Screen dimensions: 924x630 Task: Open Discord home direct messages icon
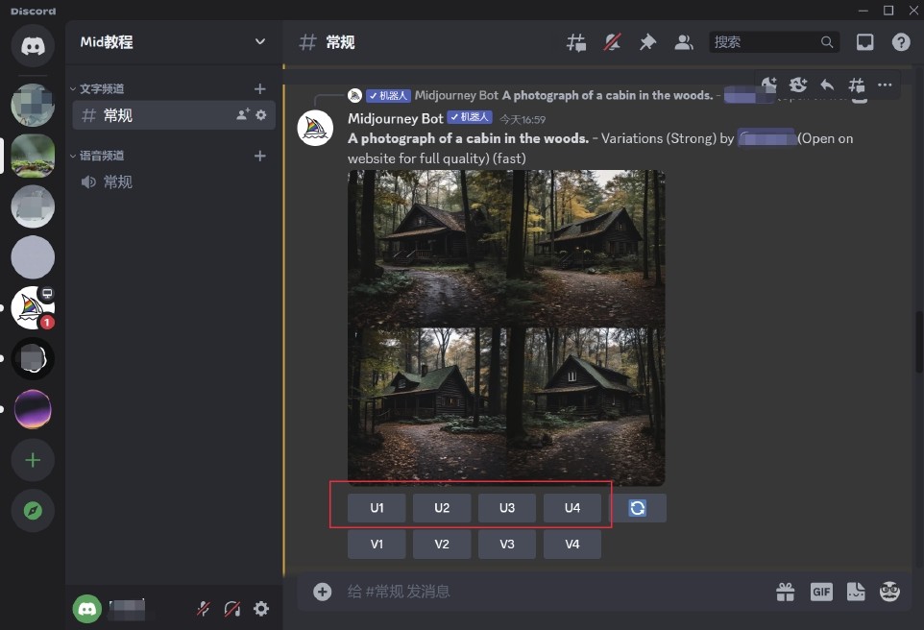click(x=33, y=46)
